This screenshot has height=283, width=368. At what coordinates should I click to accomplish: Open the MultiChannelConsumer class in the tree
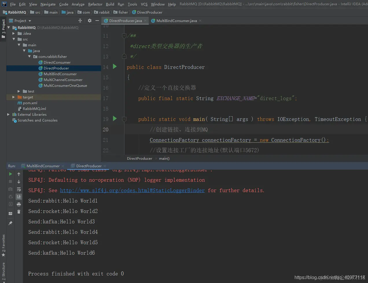click(63, 80)
